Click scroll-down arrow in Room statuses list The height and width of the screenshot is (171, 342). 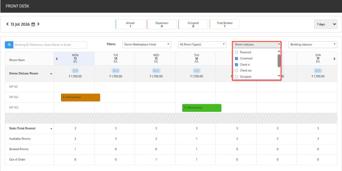click(279, 76)
